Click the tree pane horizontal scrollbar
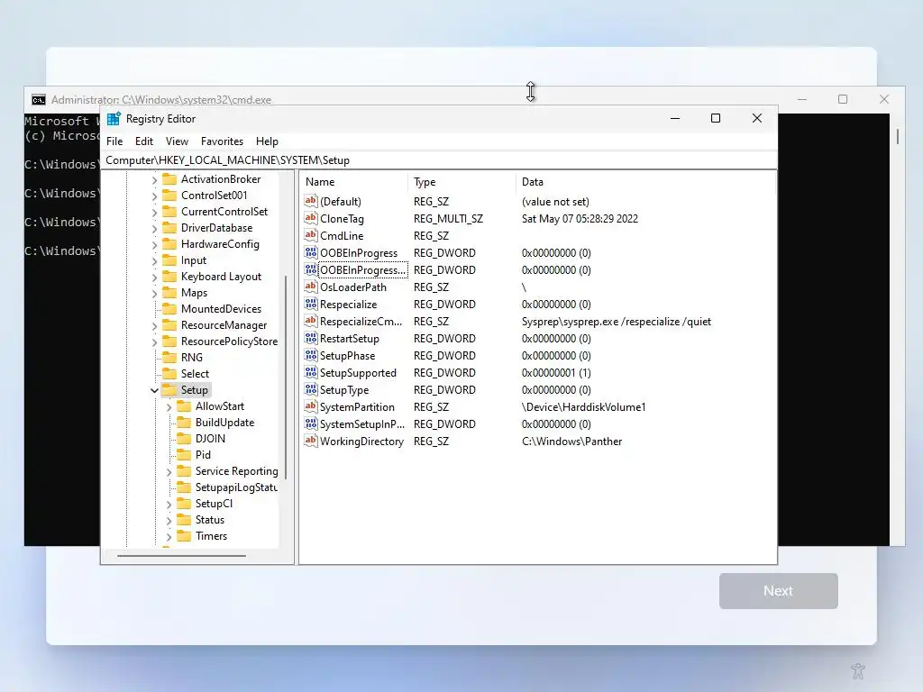The width and height of the screenshot is (923, 692). coord(181,555)
